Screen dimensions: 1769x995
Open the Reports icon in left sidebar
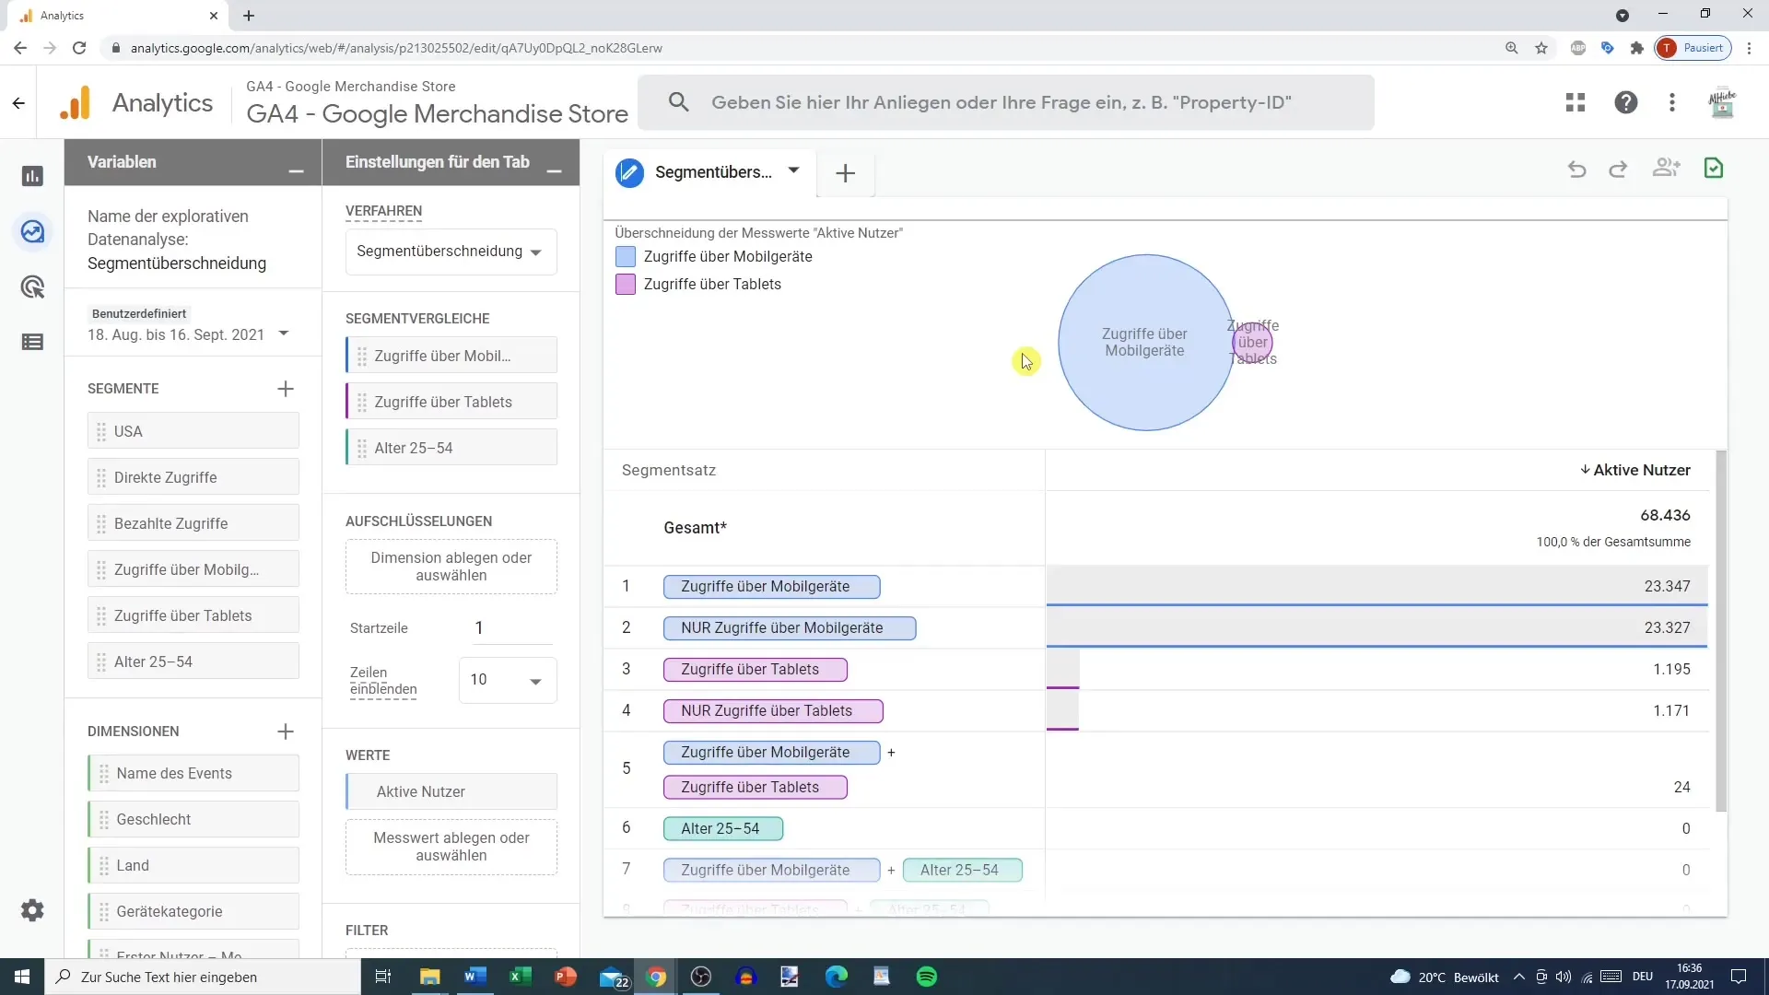(x=32, y=176)
